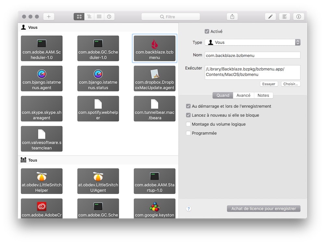This screenshot has width=325, height=244.
Task: Select com.adobe.AdobeCr Creative Cloud tile
Action: (x=42, y=208)
